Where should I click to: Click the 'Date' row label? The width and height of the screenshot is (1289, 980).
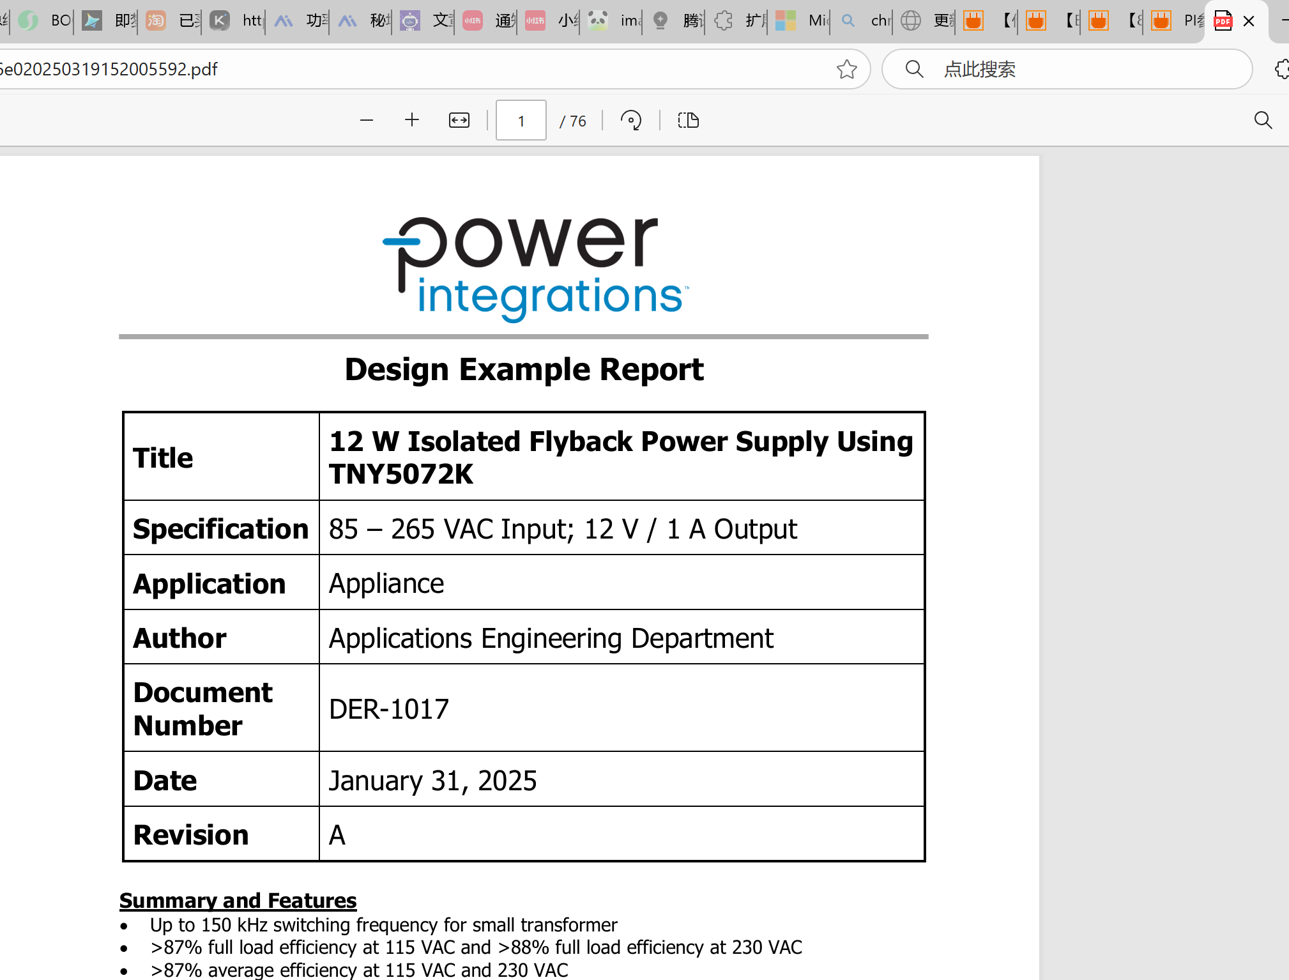pos(165,781)
